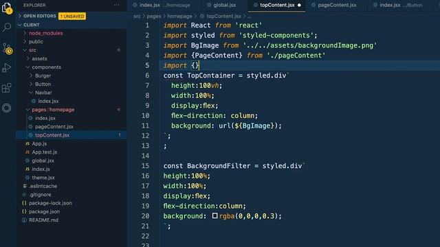This screenshot has height=247, width=440.
Task: Click the unsaved dot on topContent.jsx tab
Action: tap(299, 5)
